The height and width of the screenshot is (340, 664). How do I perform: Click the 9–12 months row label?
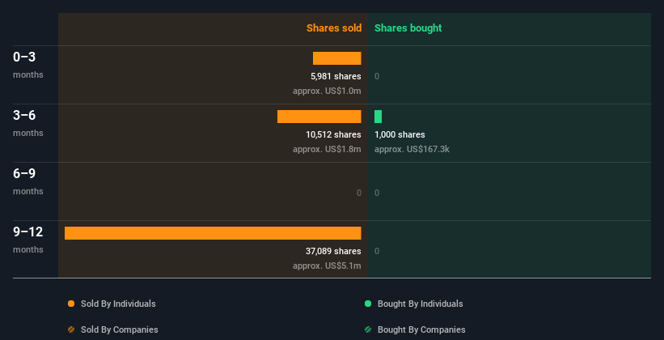(28, 240)
